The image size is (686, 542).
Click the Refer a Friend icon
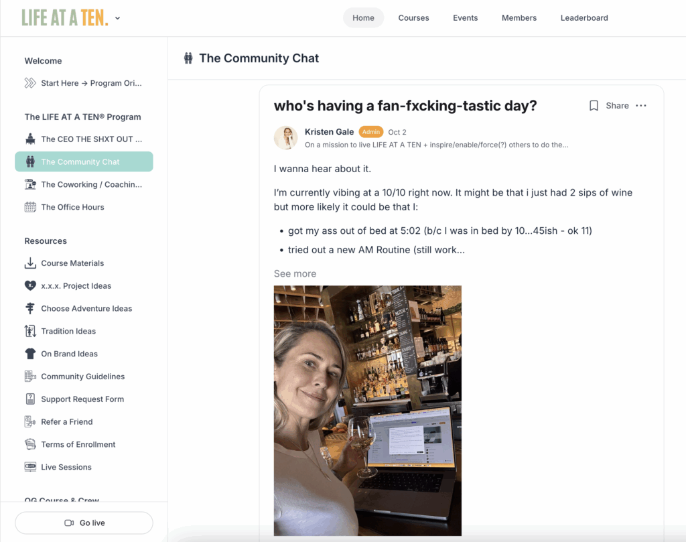(30, 422)
